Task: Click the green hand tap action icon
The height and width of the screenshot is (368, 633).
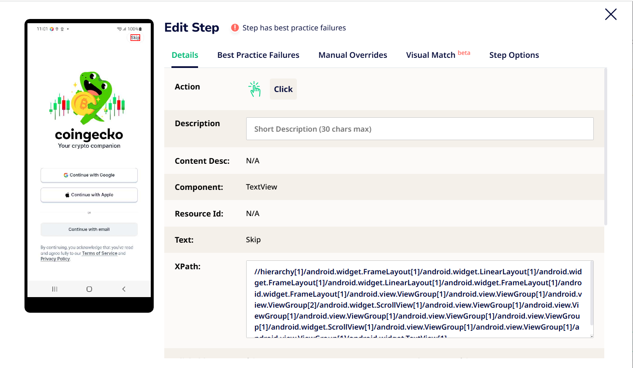Action: tap(255, 89)
